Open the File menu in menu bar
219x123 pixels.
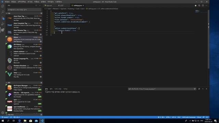[7, 2]
